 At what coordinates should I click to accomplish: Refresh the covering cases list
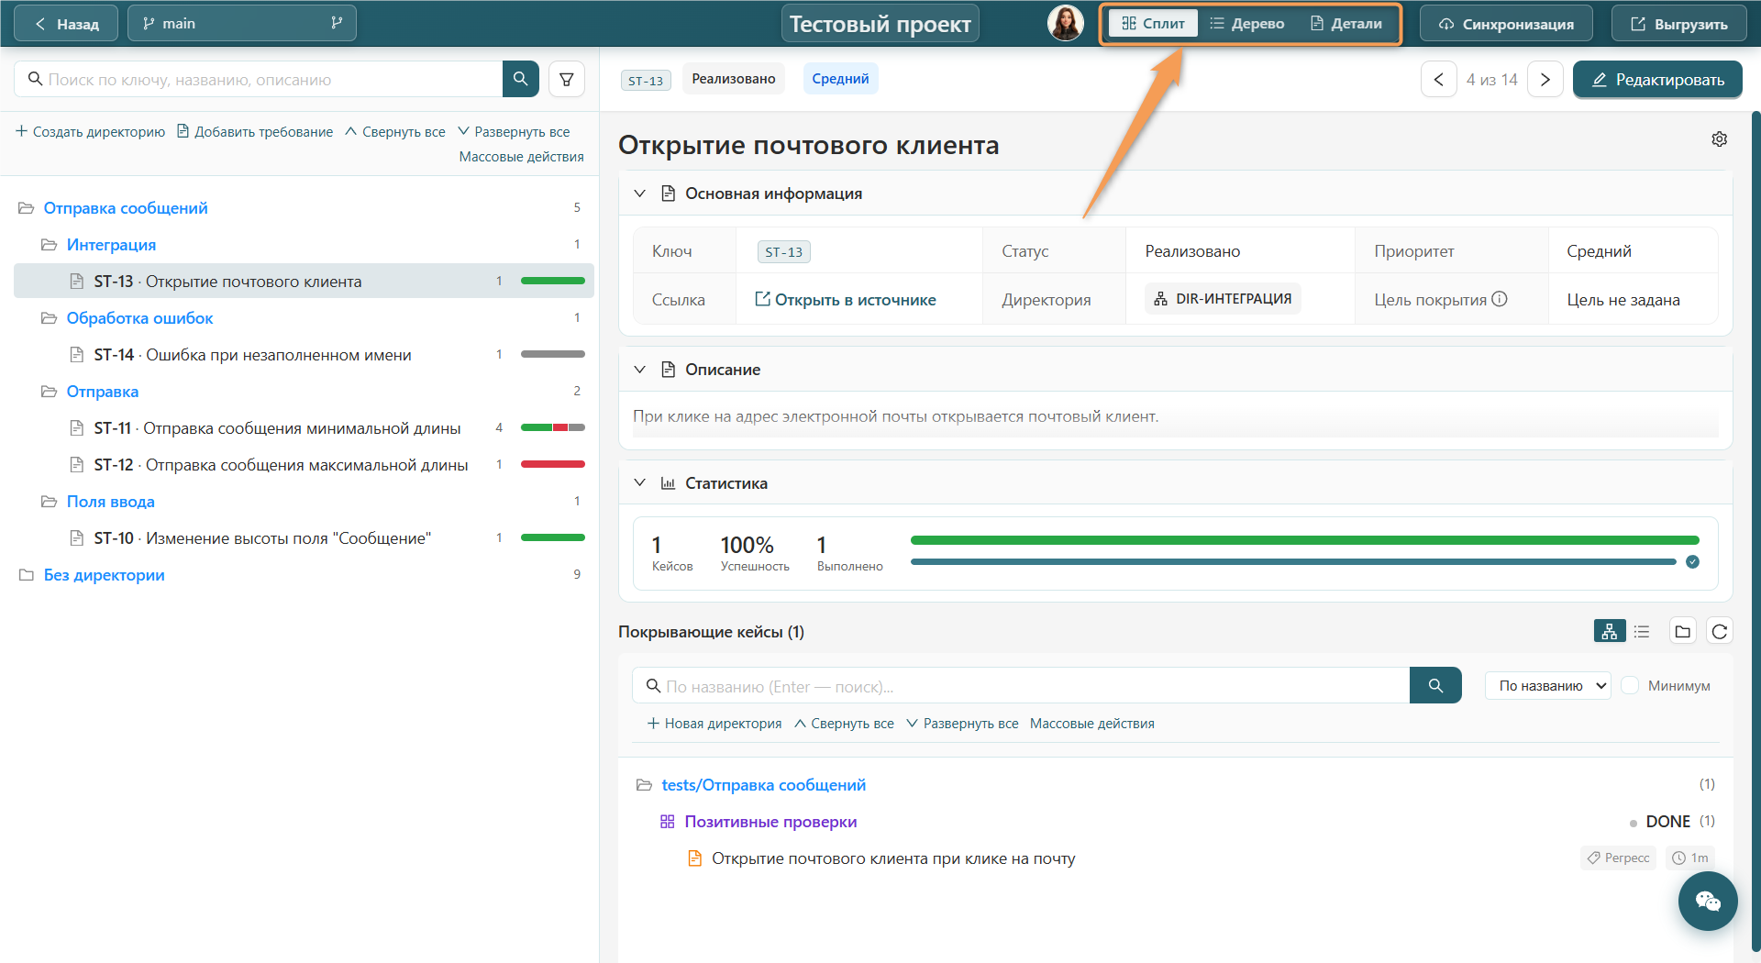1719,631
